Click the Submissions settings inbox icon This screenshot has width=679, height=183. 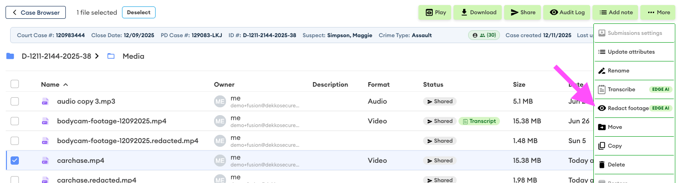point(601,33)
